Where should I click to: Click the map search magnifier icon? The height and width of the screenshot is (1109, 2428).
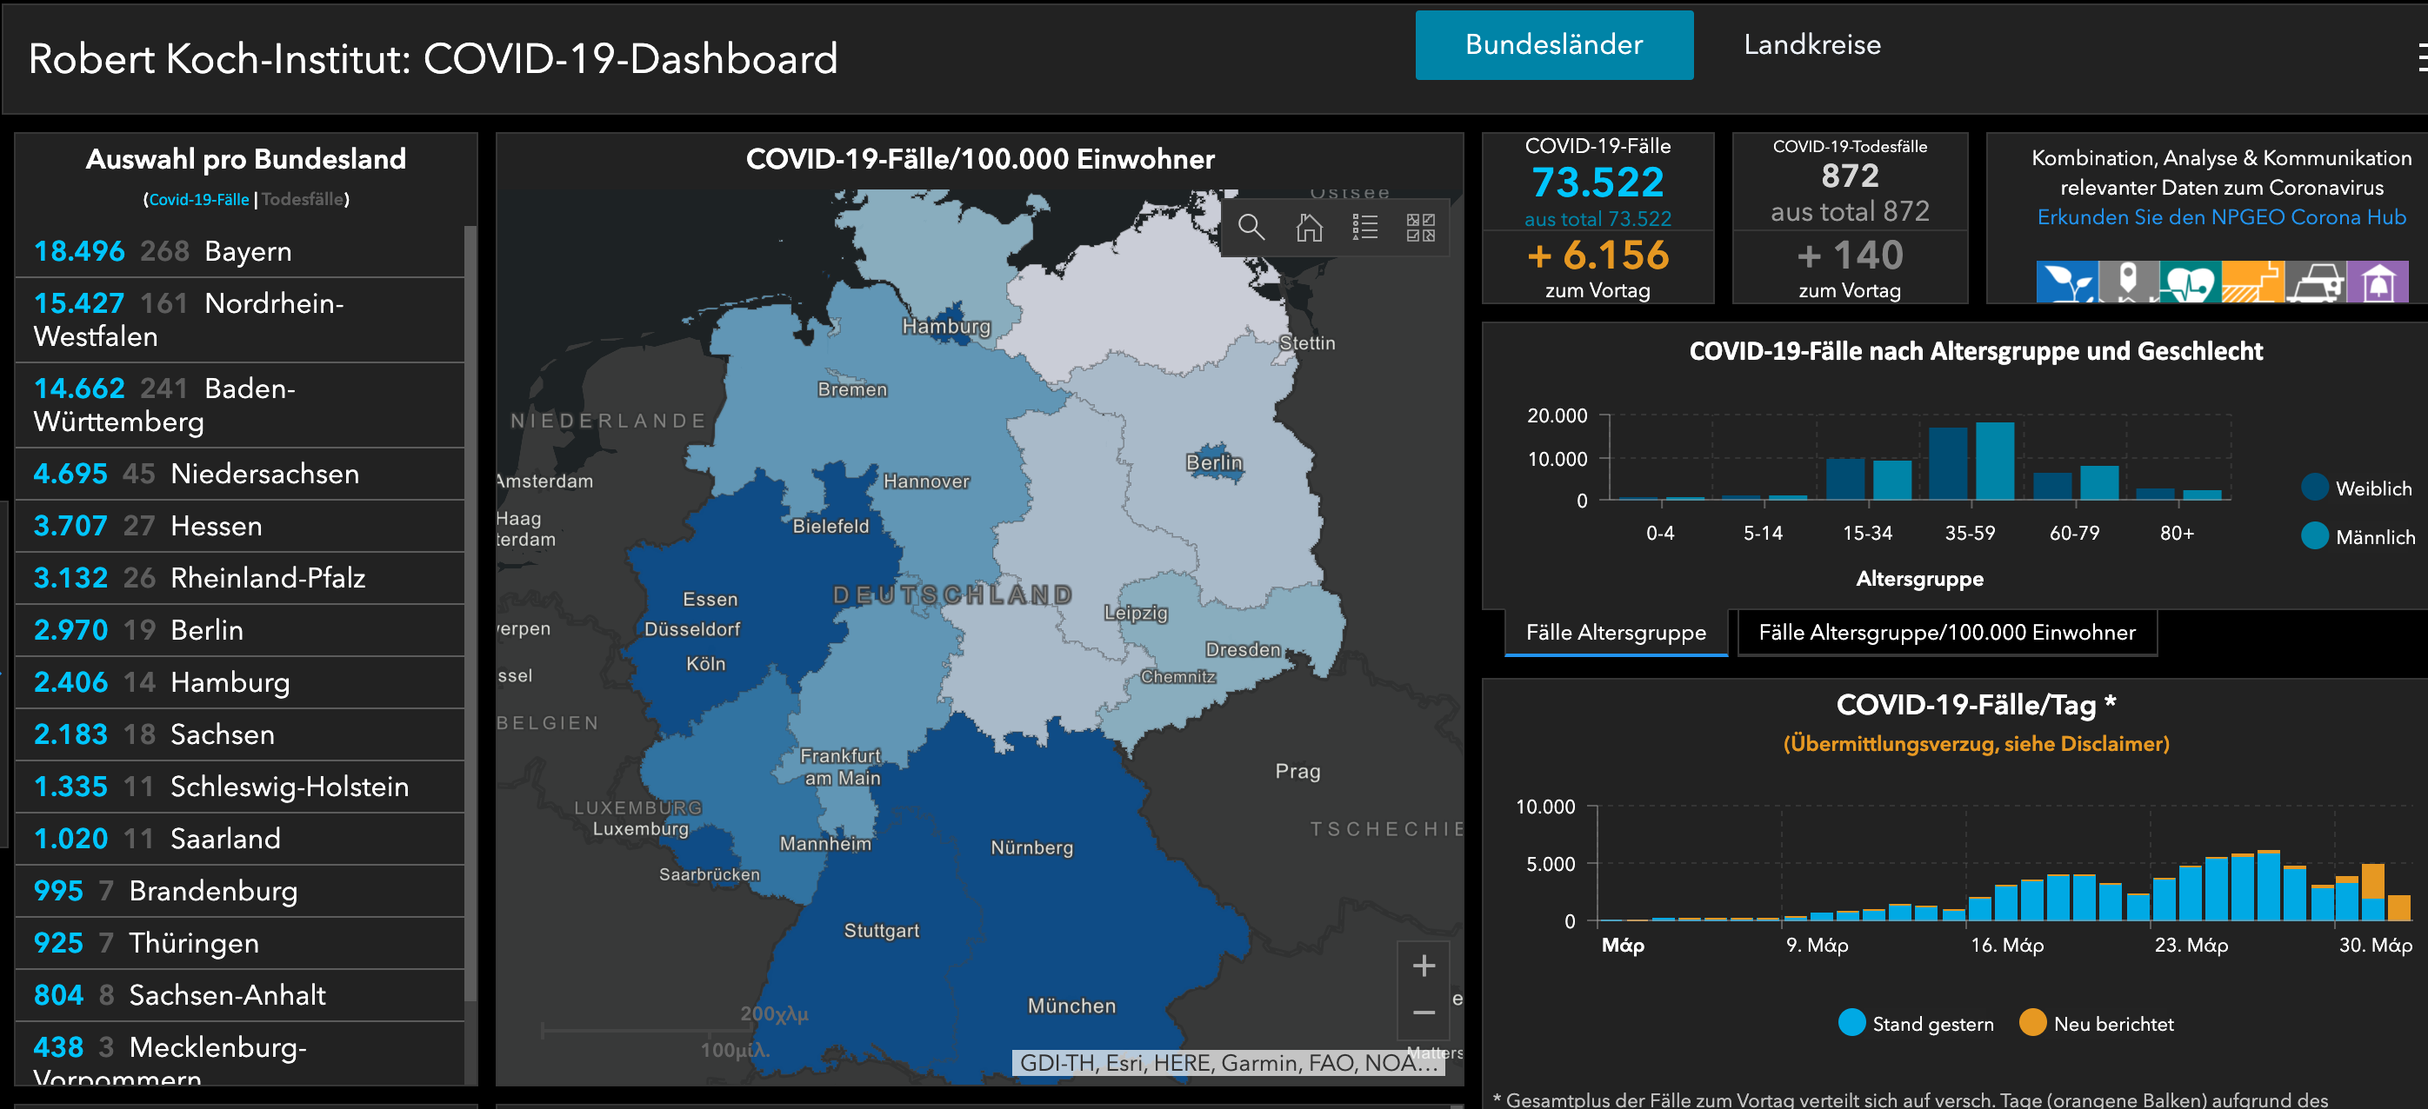tap(1251, 227)
